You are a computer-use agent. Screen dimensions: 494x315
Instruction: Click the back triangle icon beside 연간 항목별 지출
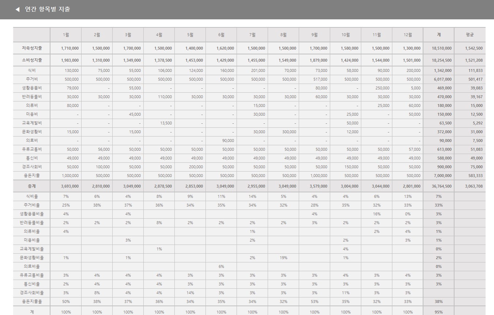pos(18,9)
